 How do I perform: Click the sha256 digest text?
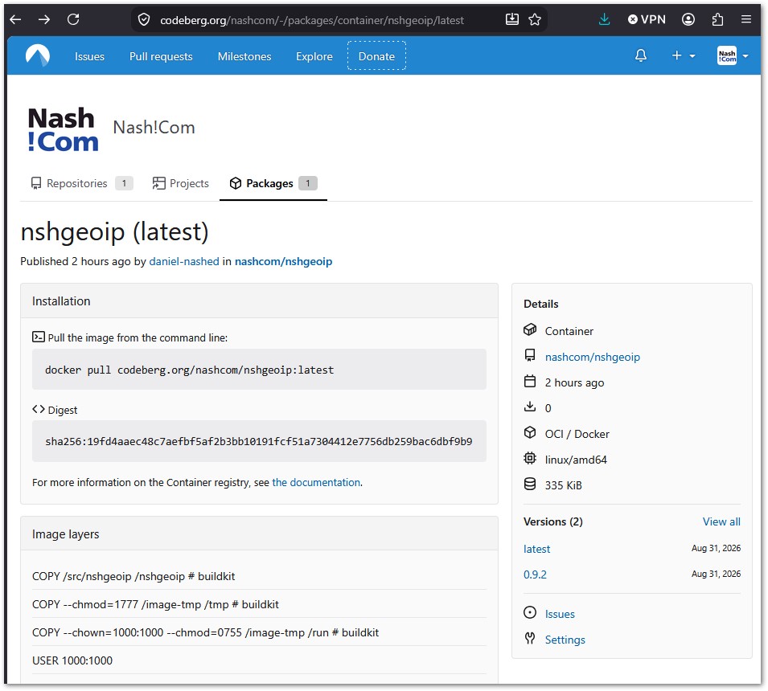coord(259,441)
